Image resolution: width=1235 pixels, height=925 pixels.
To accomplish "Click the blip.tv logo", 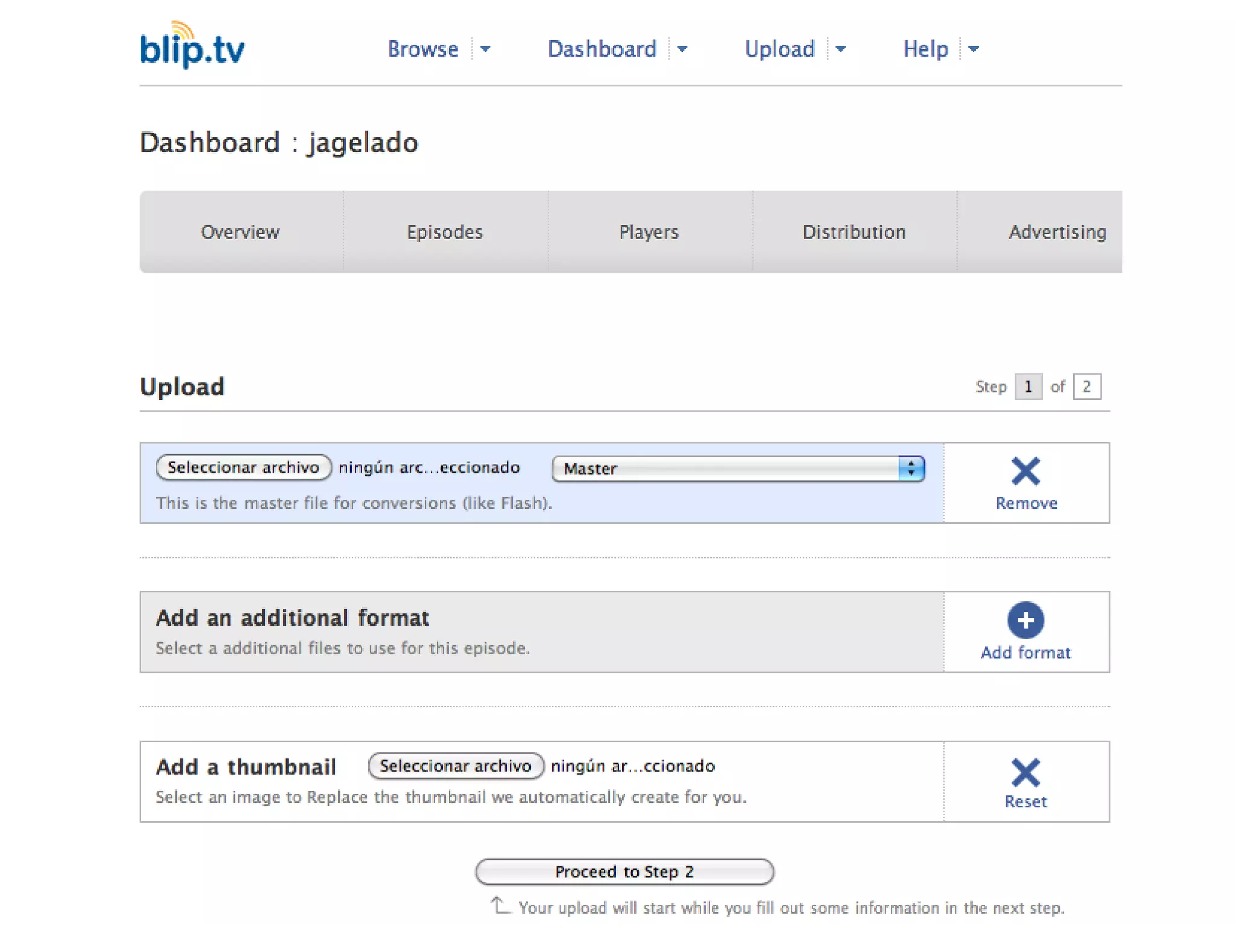I will coord(192,46).
